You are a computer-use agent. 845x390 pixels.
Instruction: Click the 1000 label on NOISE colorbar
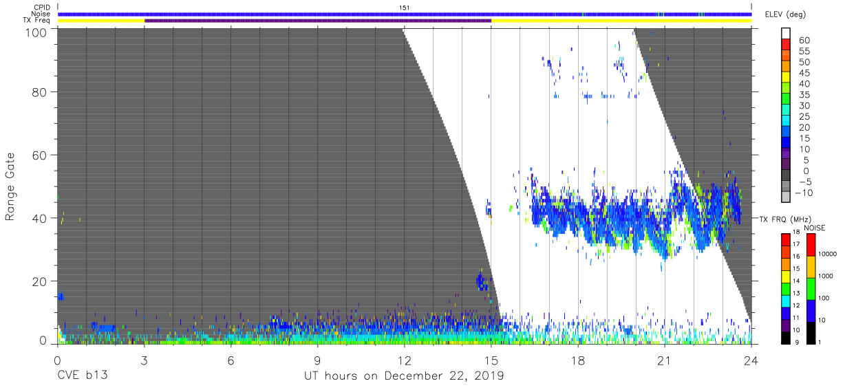(827, 275)
